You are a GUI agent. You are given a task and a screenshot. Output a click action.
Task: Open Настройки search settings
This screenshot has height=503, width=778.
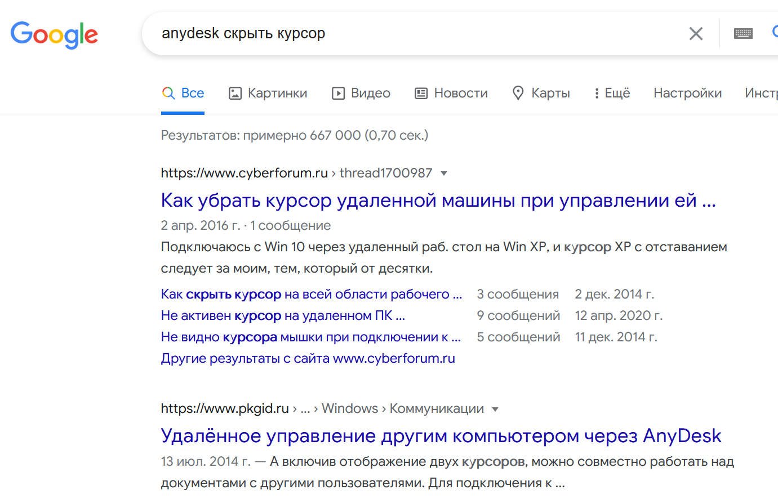click(687, 93)
